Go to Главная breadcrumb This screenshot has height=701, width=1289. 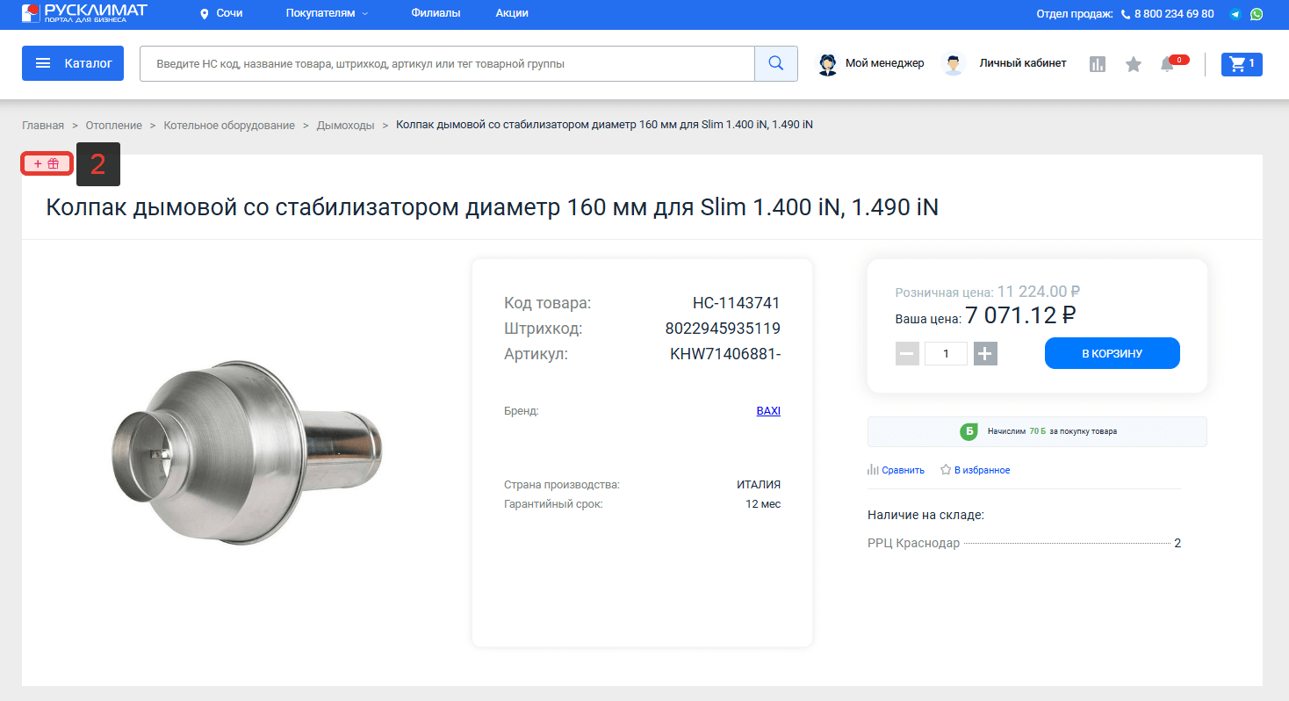click(43, 125)
